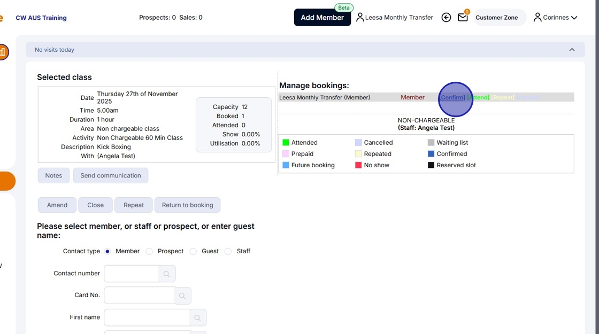This screenshot has width=599, height=334.
Task: Open the mail envelope icon
Action: coord(463,18)
